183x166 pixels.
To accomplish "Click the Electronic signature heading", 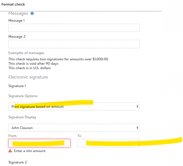I will (28, 77).
